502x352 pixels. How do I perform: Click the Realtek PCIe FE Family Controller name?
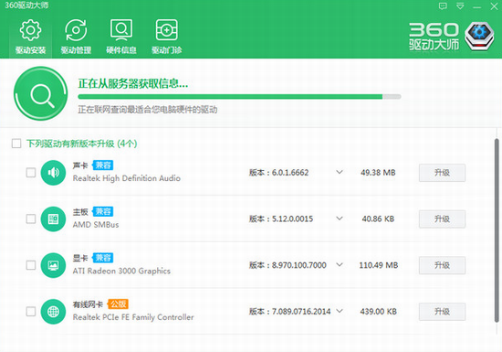pyautogui.click(x=133, y=317)
